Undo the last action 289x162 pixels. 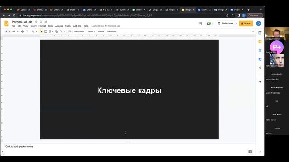[14, 31]
